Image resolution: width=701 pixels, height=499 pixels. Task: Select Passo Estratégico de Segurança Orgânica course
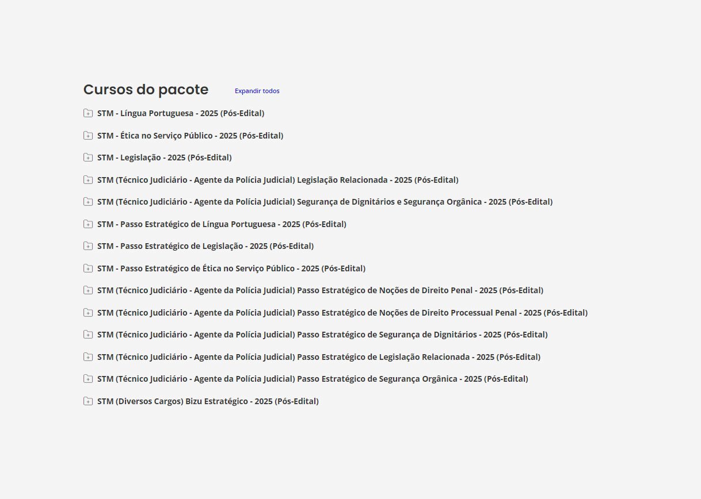[x=313, y=379]
